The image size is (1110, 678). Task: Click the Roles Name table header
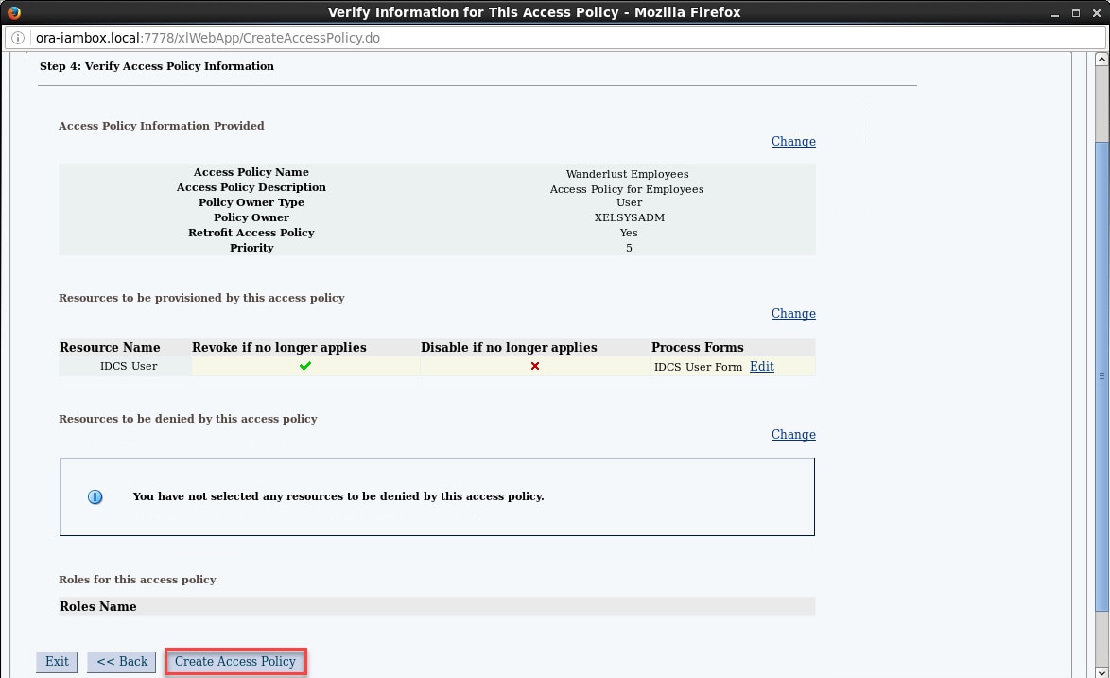coord(97,606)
